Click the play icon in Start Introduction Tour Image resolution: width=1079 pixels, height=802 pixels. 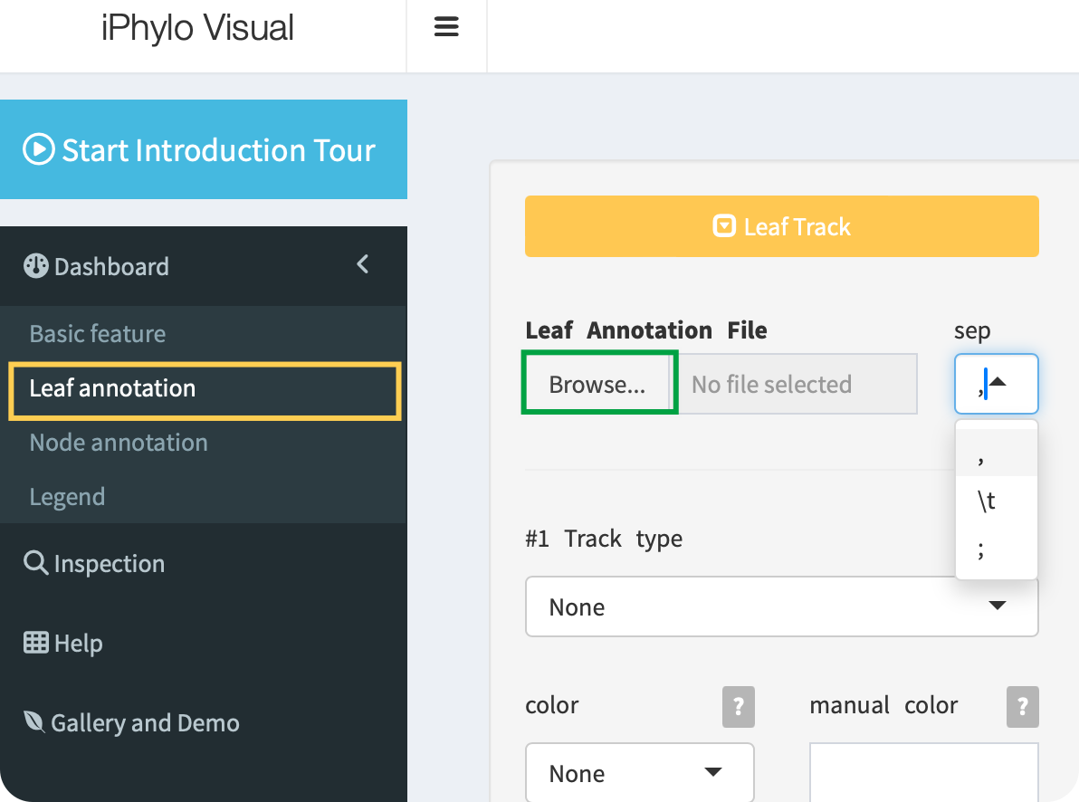point(38,149)
